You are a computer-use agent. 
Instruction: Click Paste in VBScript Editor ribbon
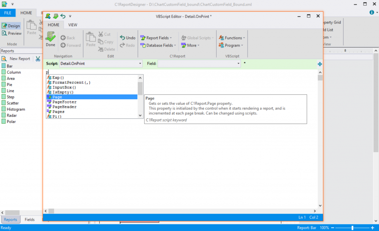click(x=91, y=39)
